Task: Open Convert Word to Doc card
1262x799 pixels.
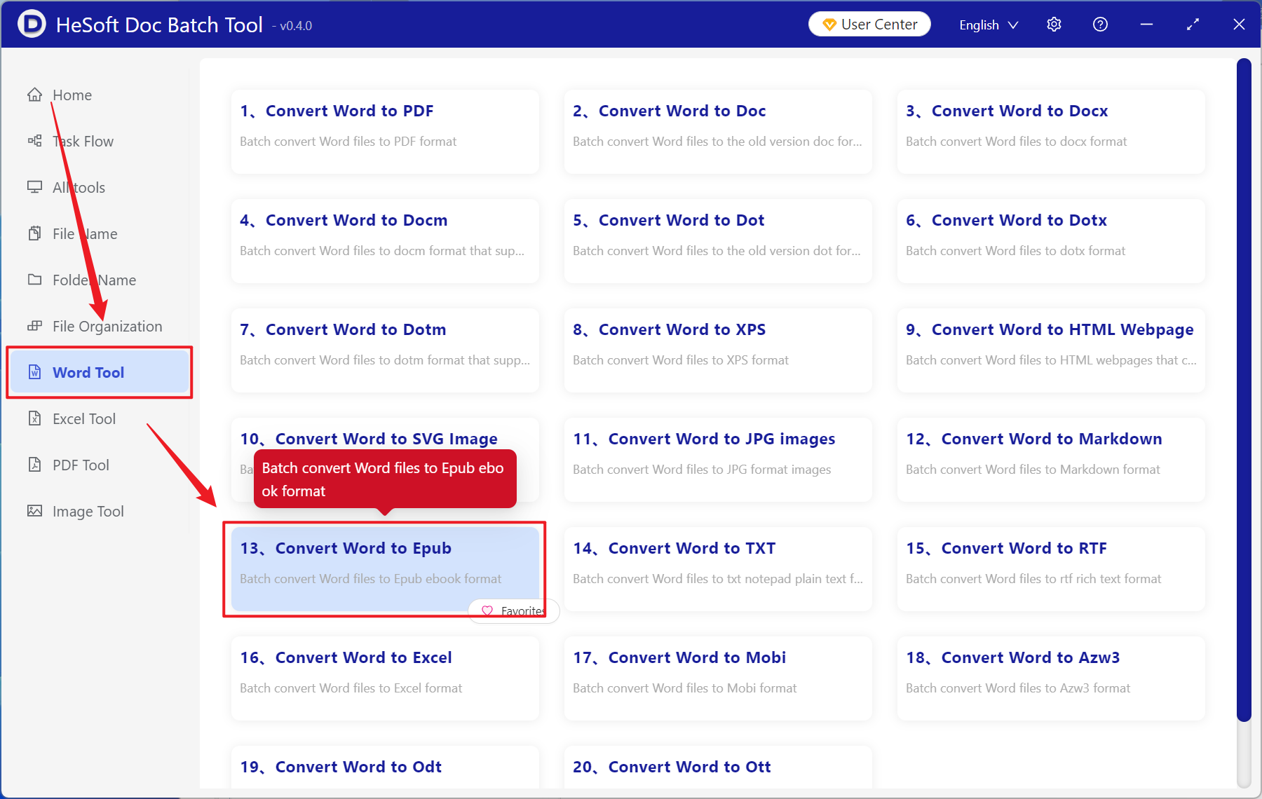Action: click(718, 132)
